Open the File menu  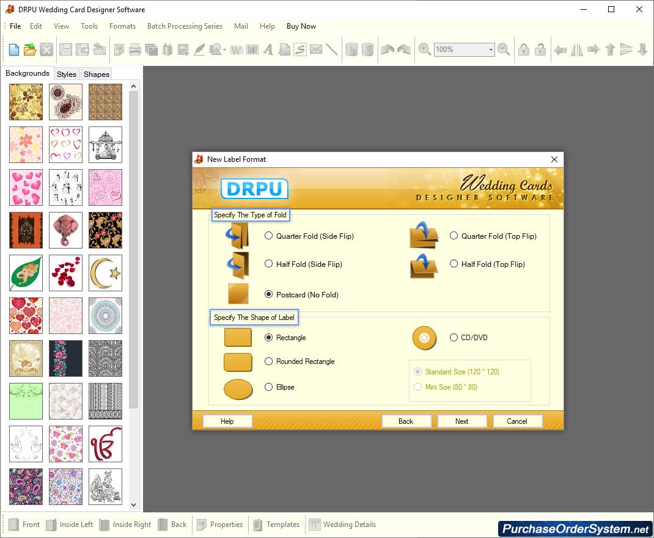[x=15, y=26]
